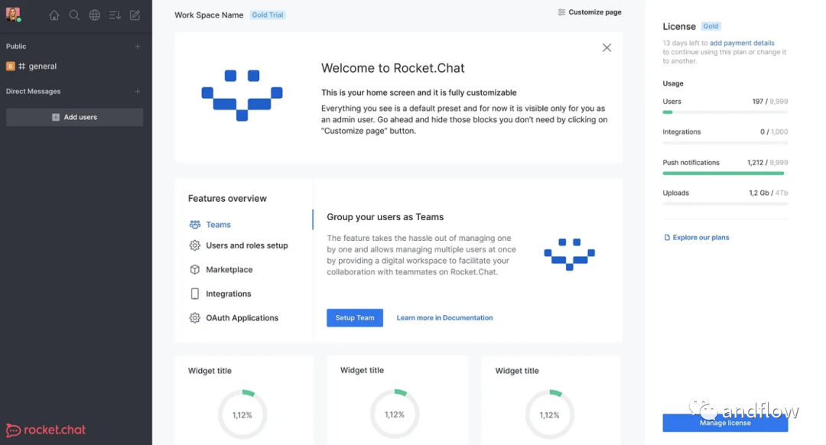Click the small logo in Teams feature panel
The width and height of the screenshot is (826, 445).
point(570,255)
